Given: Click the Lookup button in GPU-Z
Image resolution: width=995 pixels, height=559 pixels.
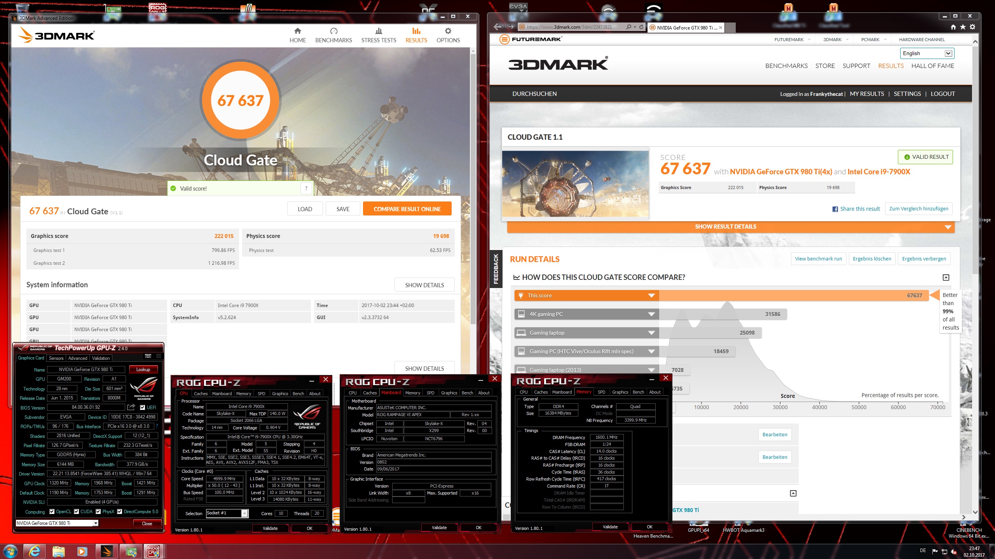Looking at the screenshot, I should [x=143, y=370].
